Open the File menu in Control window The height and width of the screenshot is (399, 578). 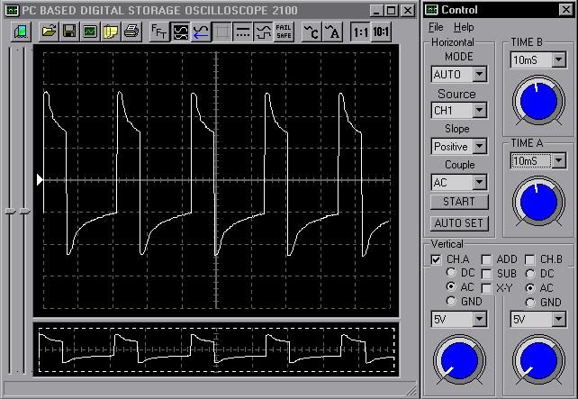(x=436, y=28)
